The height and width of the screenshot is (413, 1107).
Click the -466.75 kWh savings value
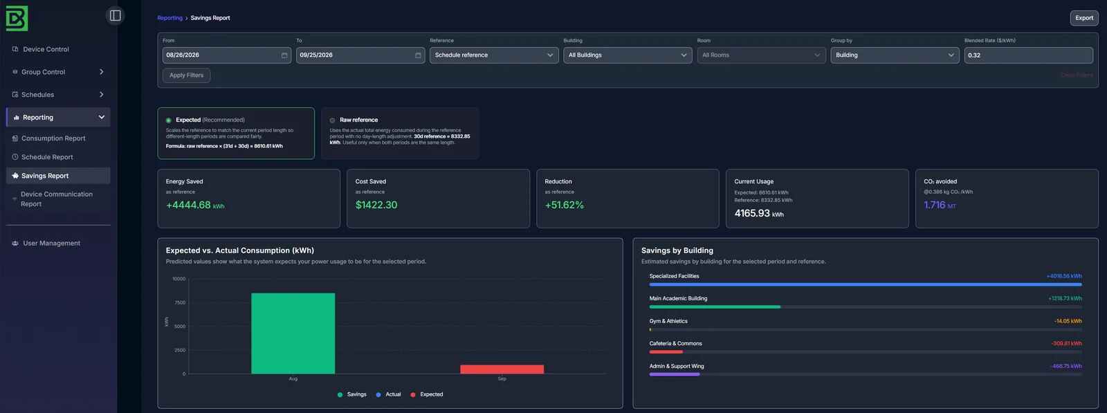tap(1066, 367)
